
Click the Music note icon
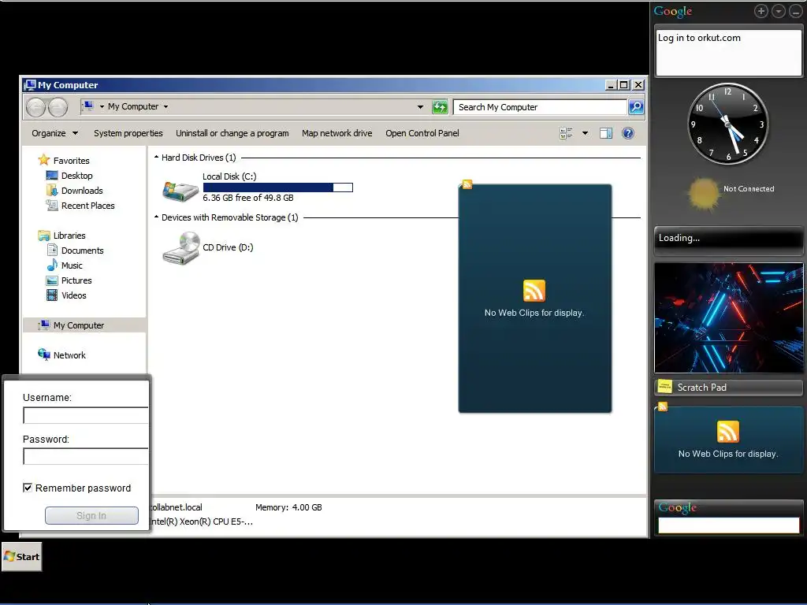(x=52, y=265)
